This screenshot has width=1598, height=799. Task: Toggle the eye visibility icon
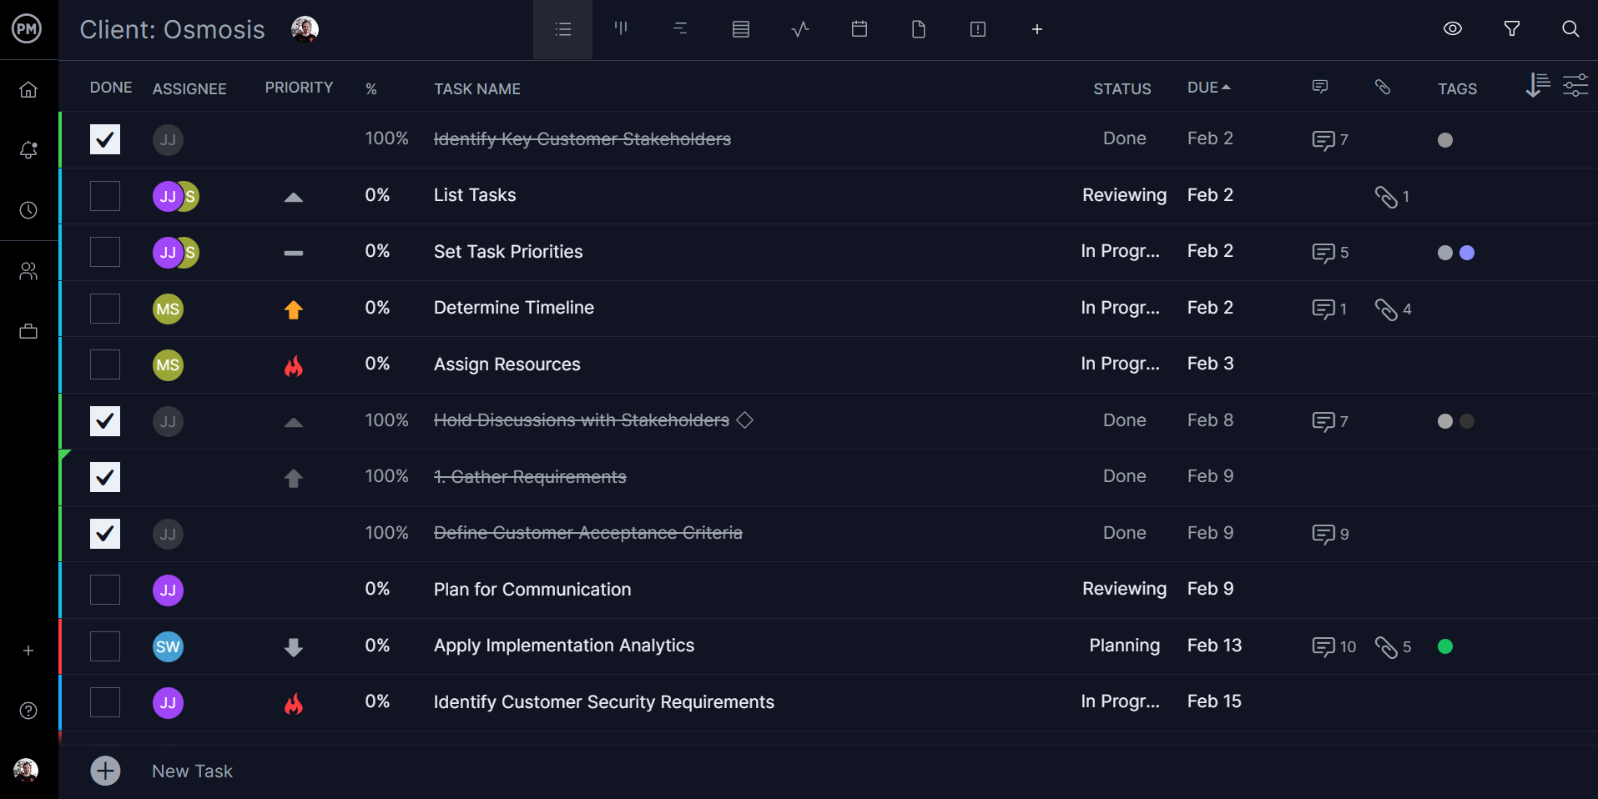(1452, 29)
